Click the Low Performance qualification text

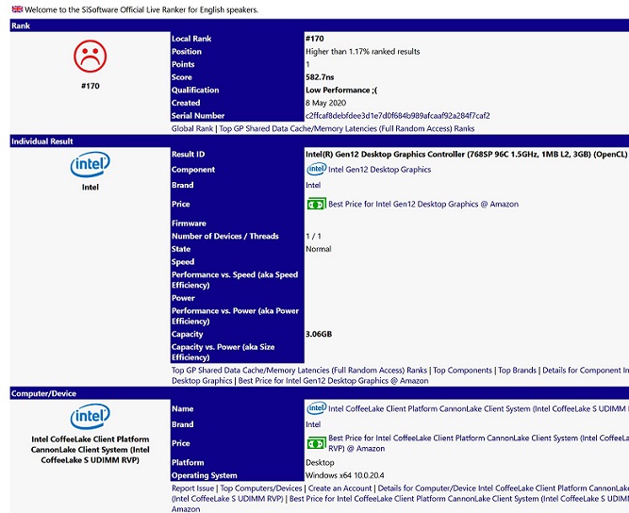click(341, 91)
